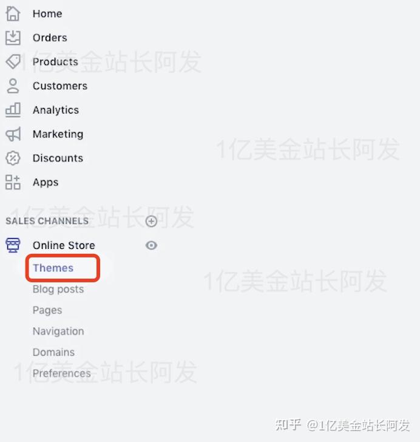Select the Online Store sales channel
Image resolution: width=420 pixels, height=442 pixels.
[64, 245]
